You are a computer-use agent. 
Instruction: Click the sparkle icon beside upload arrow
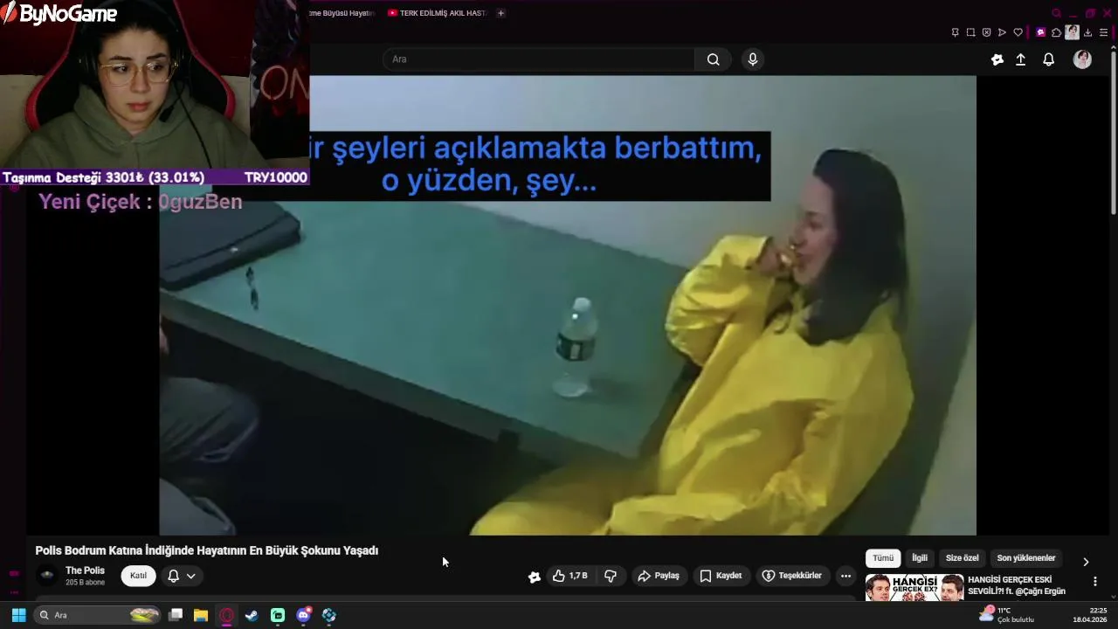[x=997, y=59]
